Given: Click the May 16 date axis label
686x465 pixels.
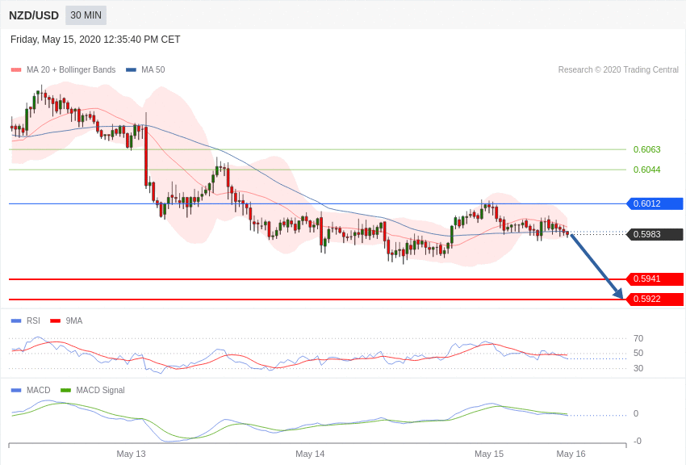Looking at the screenshot, I should (x=571, y=454).
